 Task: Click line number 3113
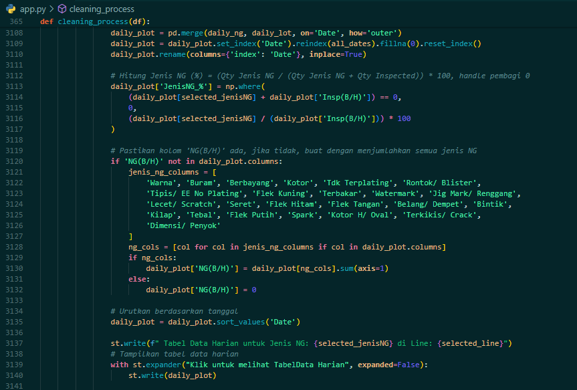tap(14, 86)
